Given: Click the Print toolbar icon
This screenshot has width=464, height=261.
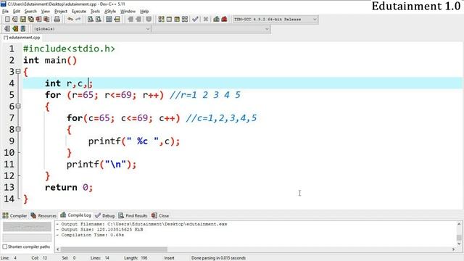Looking at the screenshot, I should (x=57, y=20).
